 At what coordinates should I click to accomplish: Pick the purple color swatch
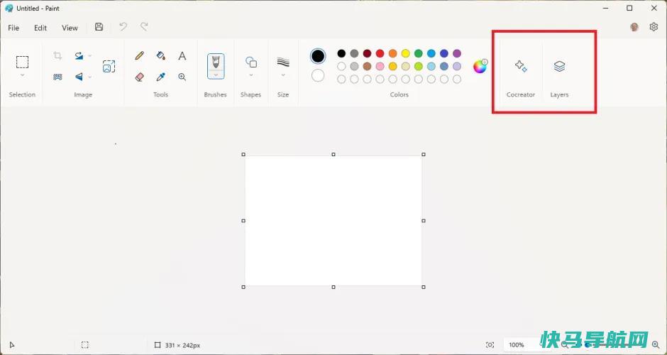pyautogui.click(x=457, y=53)
